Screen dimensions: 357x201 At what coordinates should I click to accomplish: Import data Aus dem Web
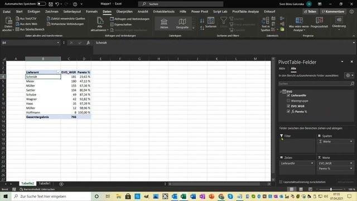(27, 24)
